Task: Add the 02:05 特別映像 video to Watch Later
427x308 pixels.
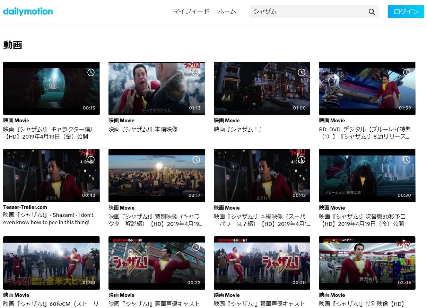Action: click(x=407, y=247)
